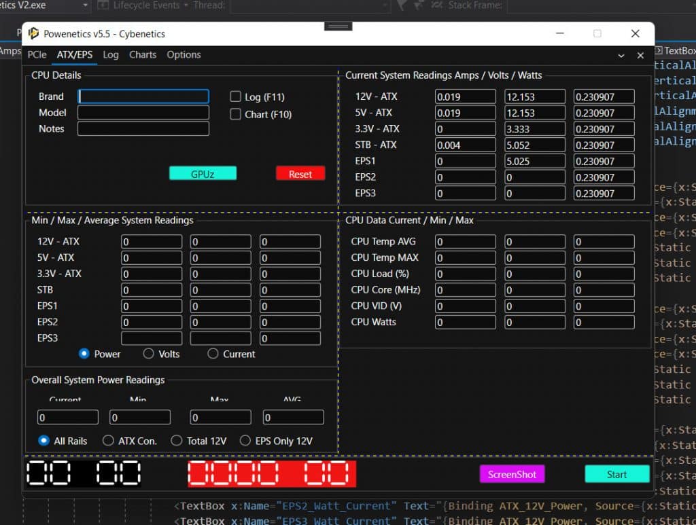Open the Log tab
The height and width of the screenshot is (525, 696).
(x=111, y=54)
